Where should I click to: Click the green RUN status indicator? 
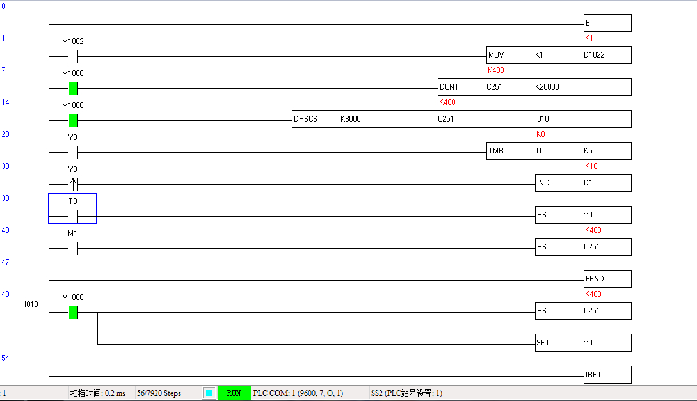tap(234, 393)
